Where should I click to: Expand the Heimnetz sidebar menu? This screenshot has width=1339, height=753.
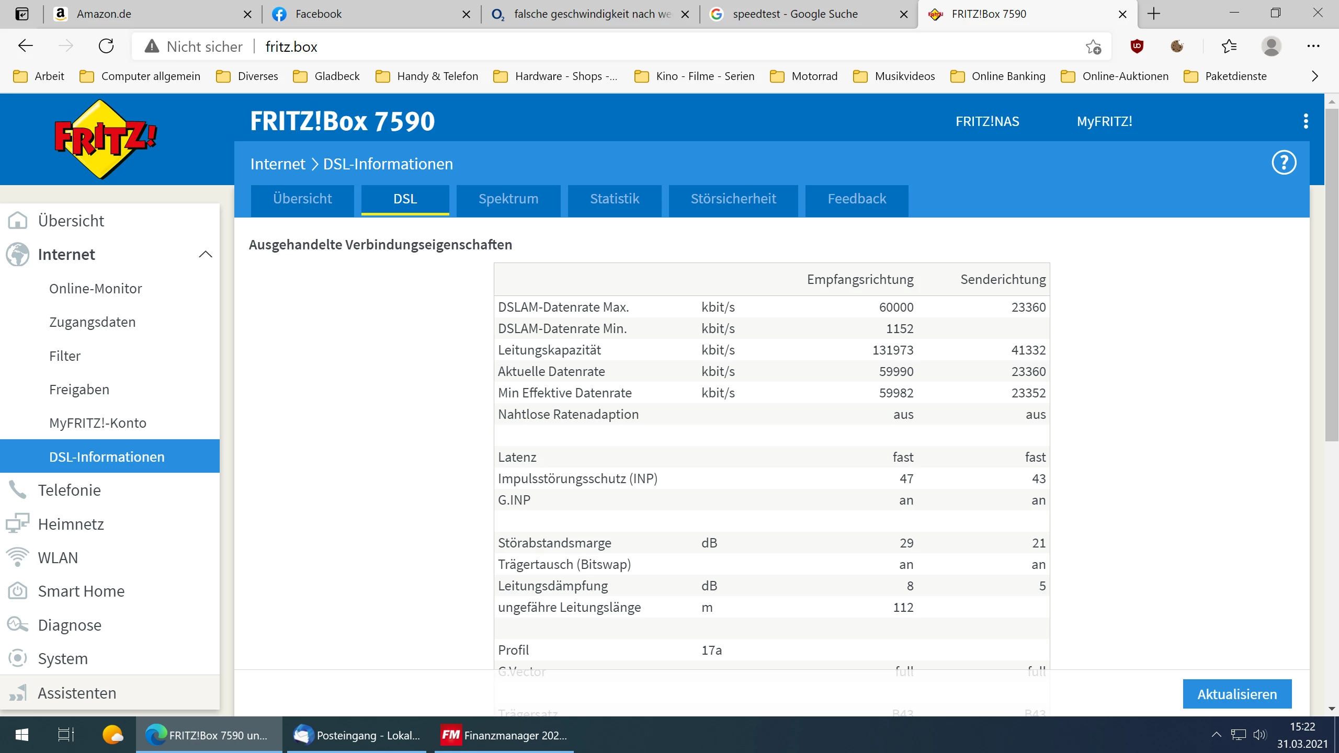(71, 524)
